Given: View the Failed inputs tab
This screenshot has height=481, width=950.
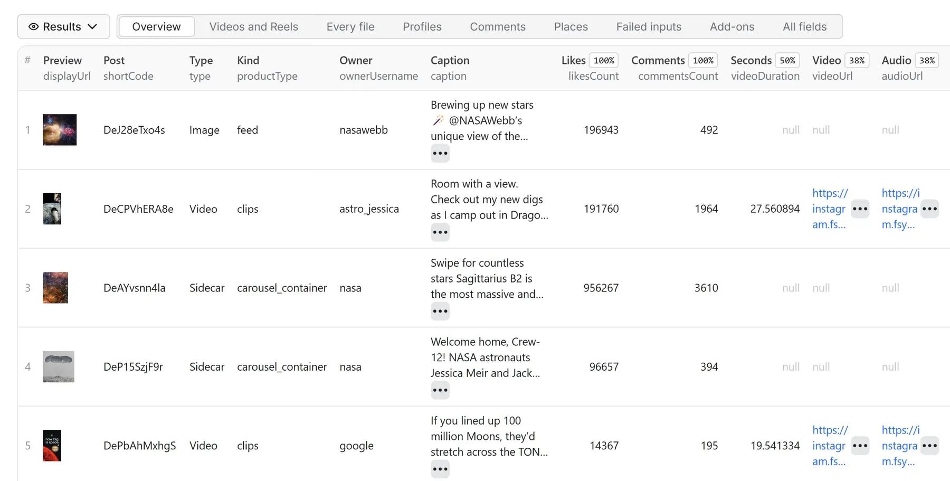Looking at the screenshot, I should [649, 26].
